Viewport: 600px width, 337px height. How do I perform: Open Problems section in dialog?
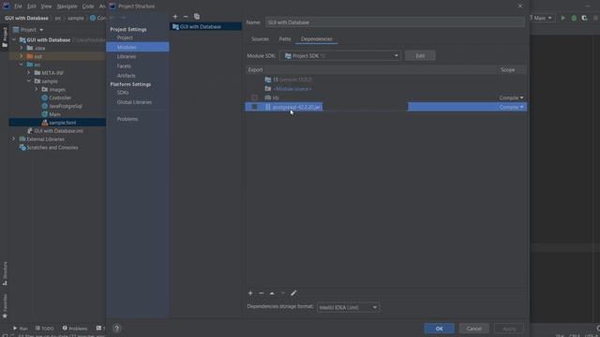127,119
